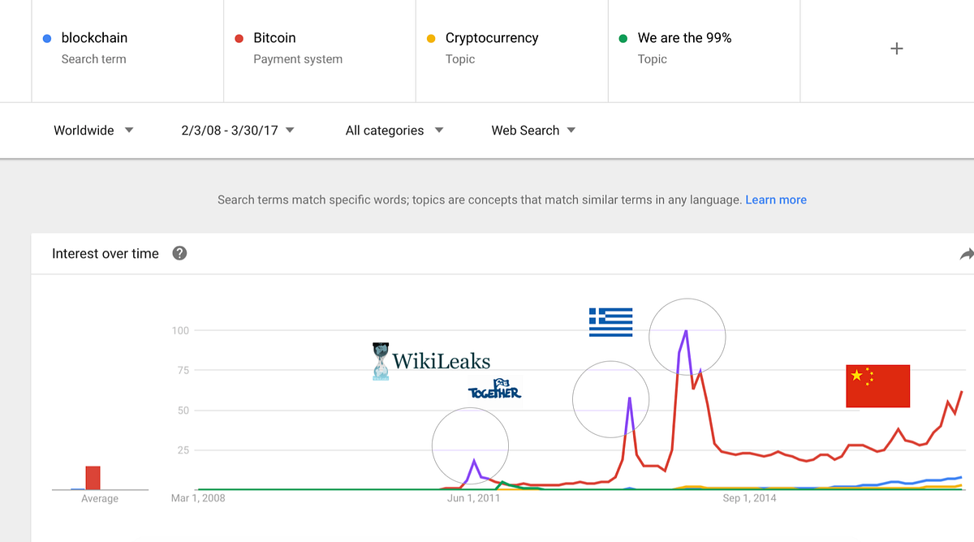Click the plus icon to add comparison
Screen dimensions: 974x542
896,49
